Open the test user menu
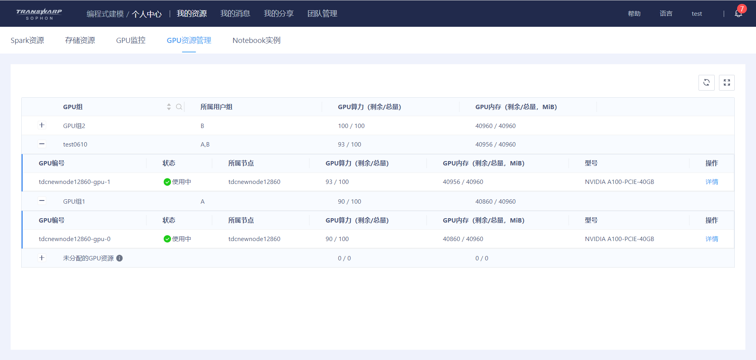Viewport: 756px width, 360px height. pos(697,14)
